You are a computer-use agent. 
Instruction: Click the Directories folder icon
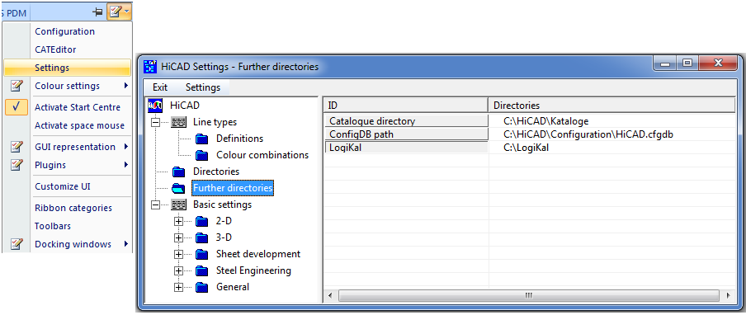tap(178, 172)
